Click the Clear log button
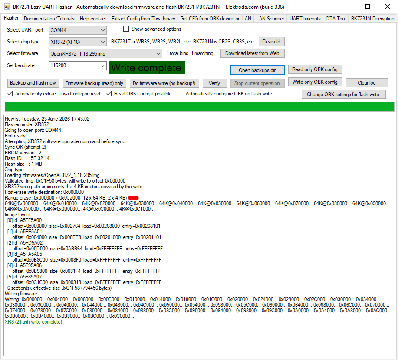The width and height of the screenshot is (398, 360). [x=367, y=83]
